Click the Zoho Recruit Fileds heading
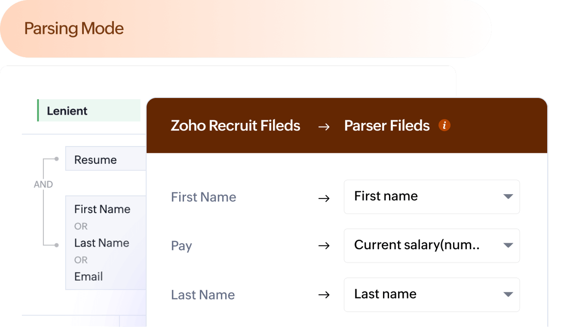 point(235,125)
